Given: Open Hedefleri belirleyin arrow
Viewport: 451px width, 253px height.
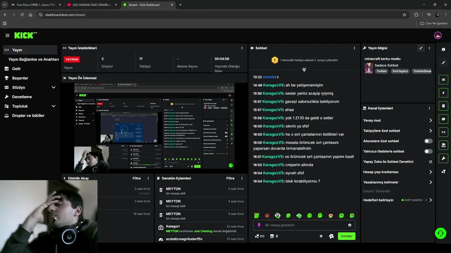Looking at the screenshot, I should click(431, 200).
